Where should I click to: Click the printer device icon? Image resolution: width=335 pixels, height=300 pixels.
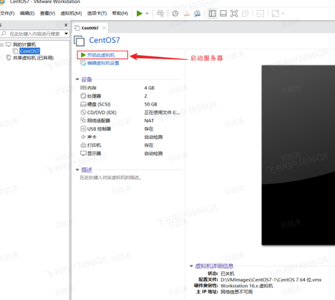[x=83, y=145]
